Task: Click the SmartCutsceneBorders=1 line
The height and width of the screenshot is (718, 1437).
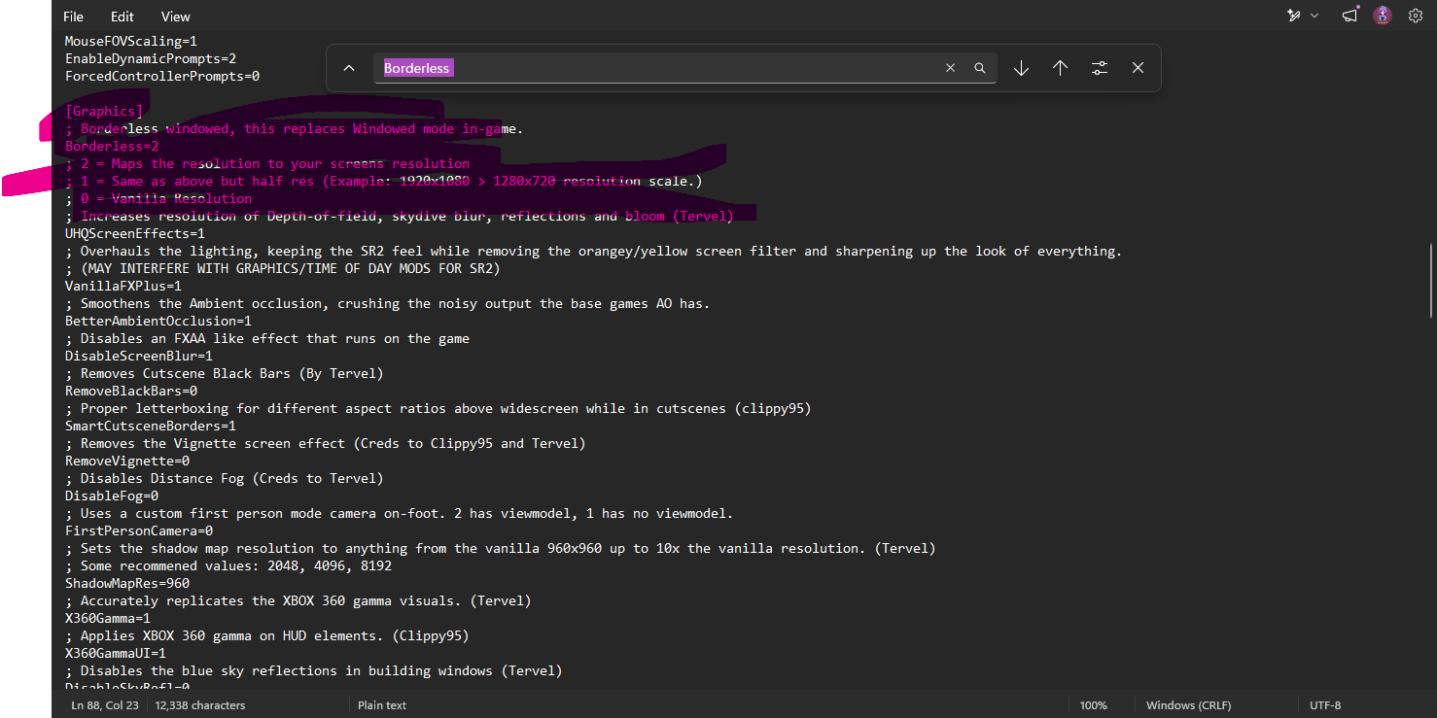Action: 151,426
